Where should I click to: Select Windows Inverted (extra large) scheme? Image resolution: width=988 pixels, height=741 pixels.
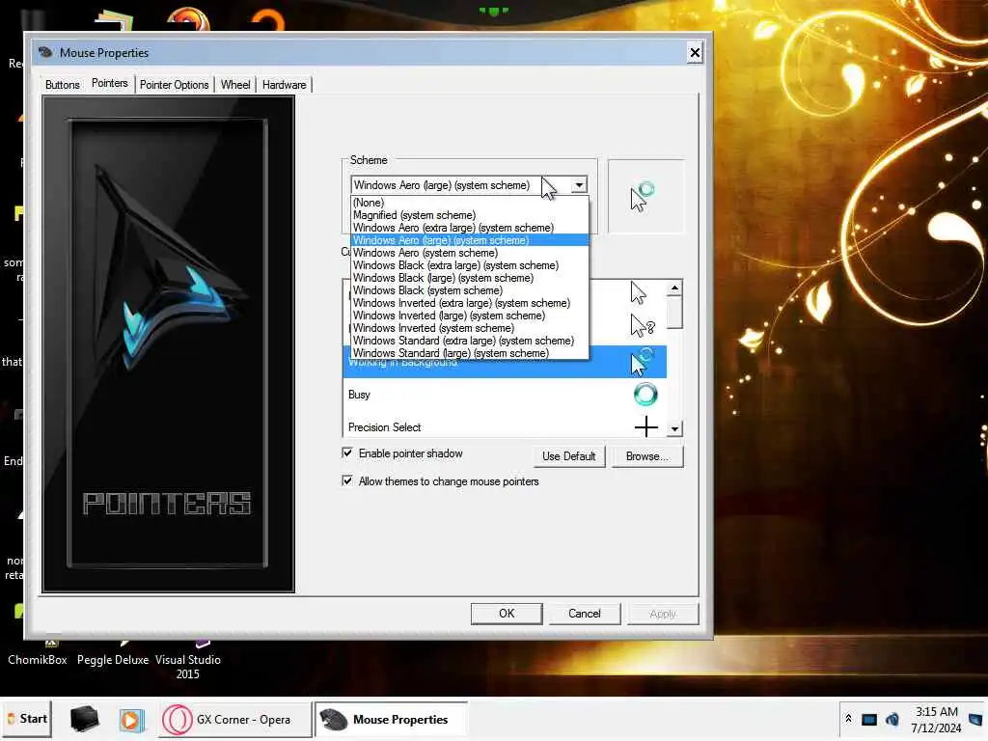(x=470, y=303)
